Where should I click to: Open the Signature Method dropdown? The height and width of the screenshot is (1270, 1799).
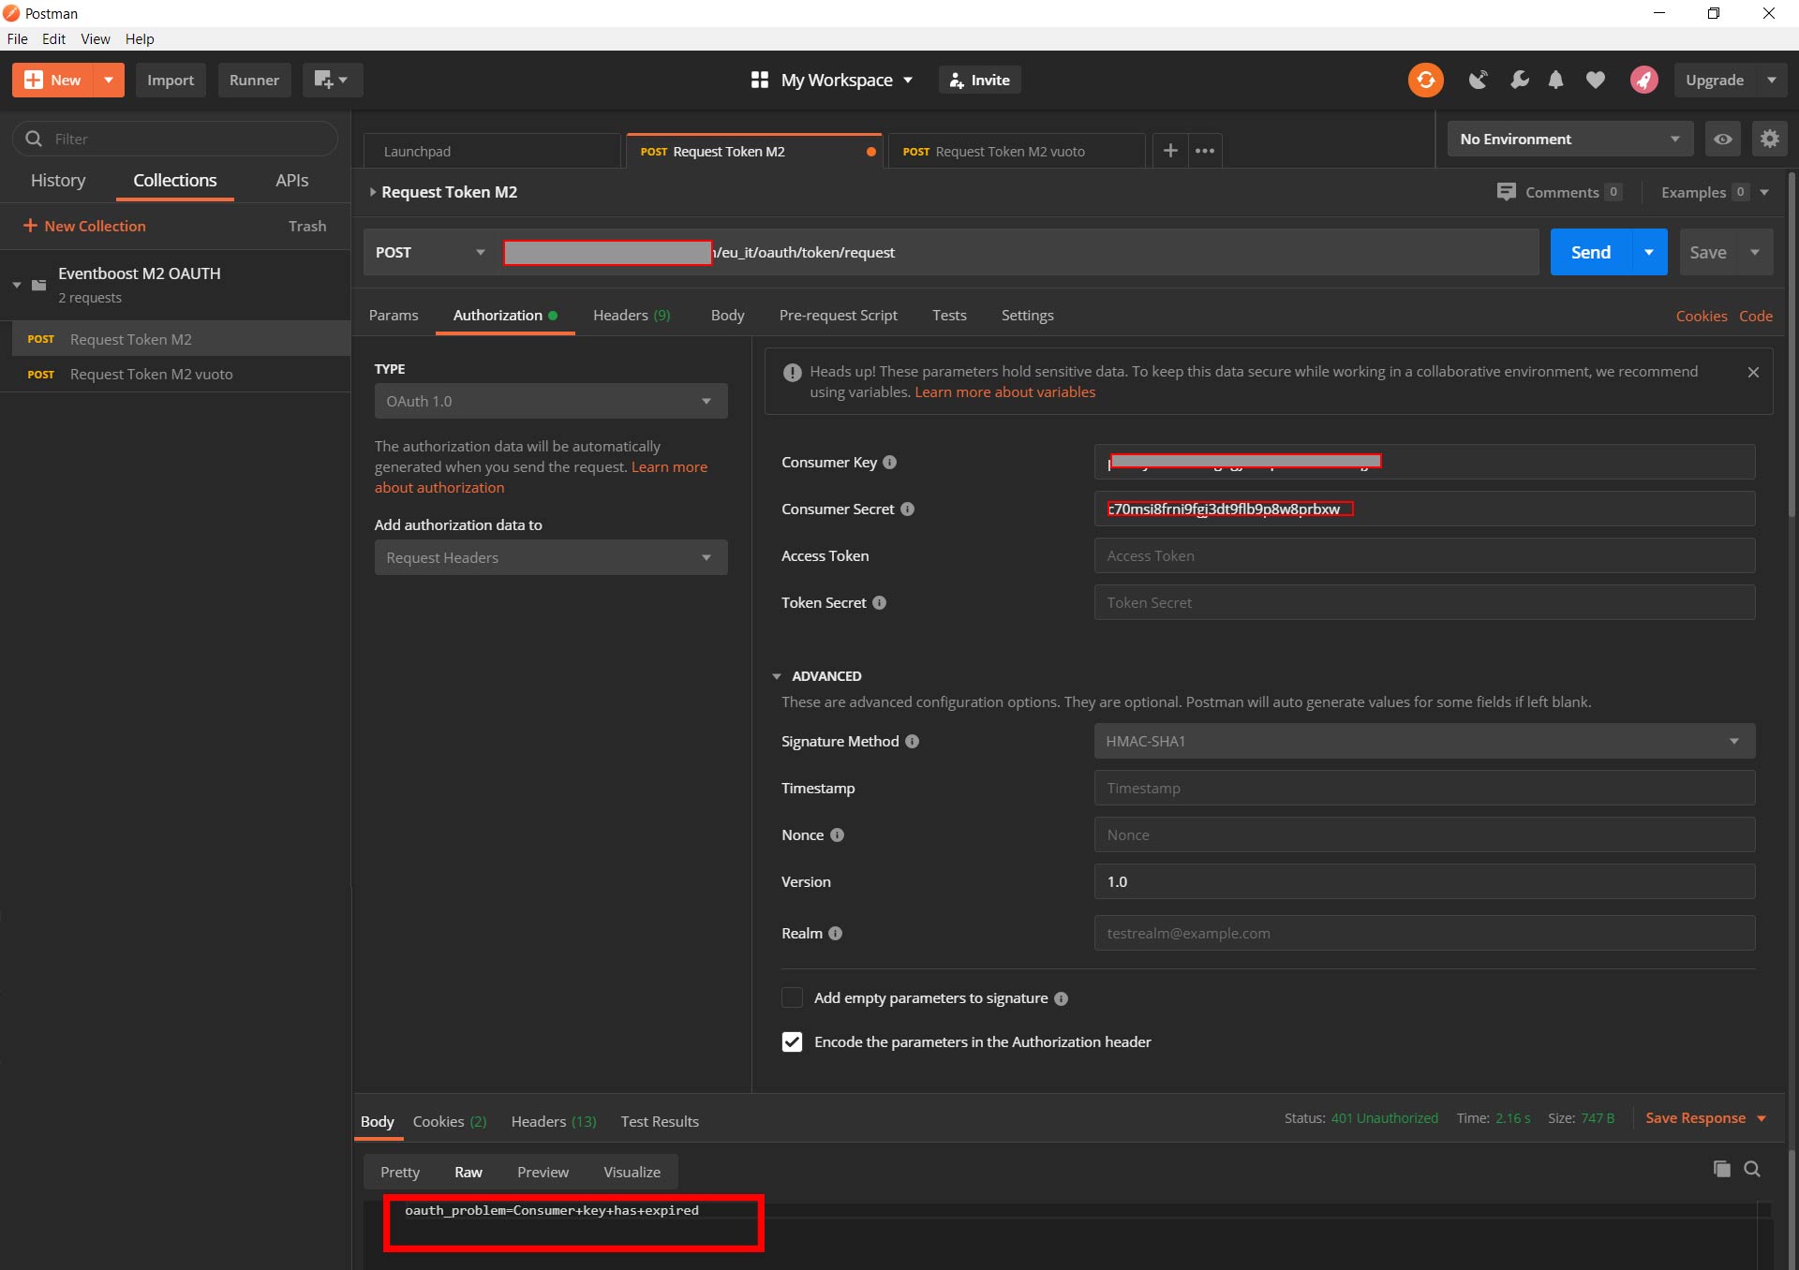click(x=1423, y=740)
